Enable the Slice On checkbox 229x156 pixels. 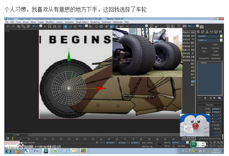(x=212, y=129)
